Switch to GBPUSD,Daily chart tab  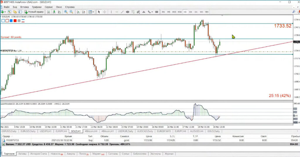(9, 131)
